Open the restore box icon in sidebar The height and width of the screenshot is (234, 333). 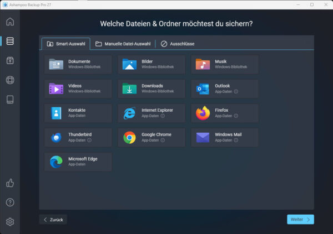pyautogui.click(x=10, y=60)
